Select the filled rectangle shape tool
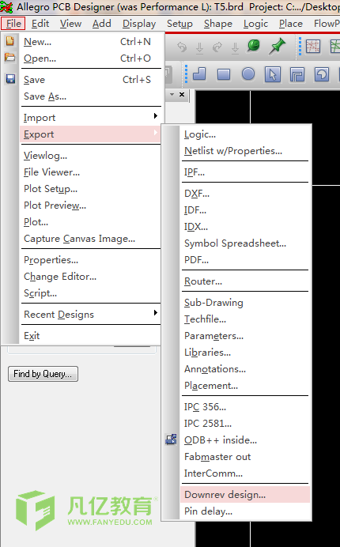The height and width of the screenshot is (547, 340). coord(224,74)
